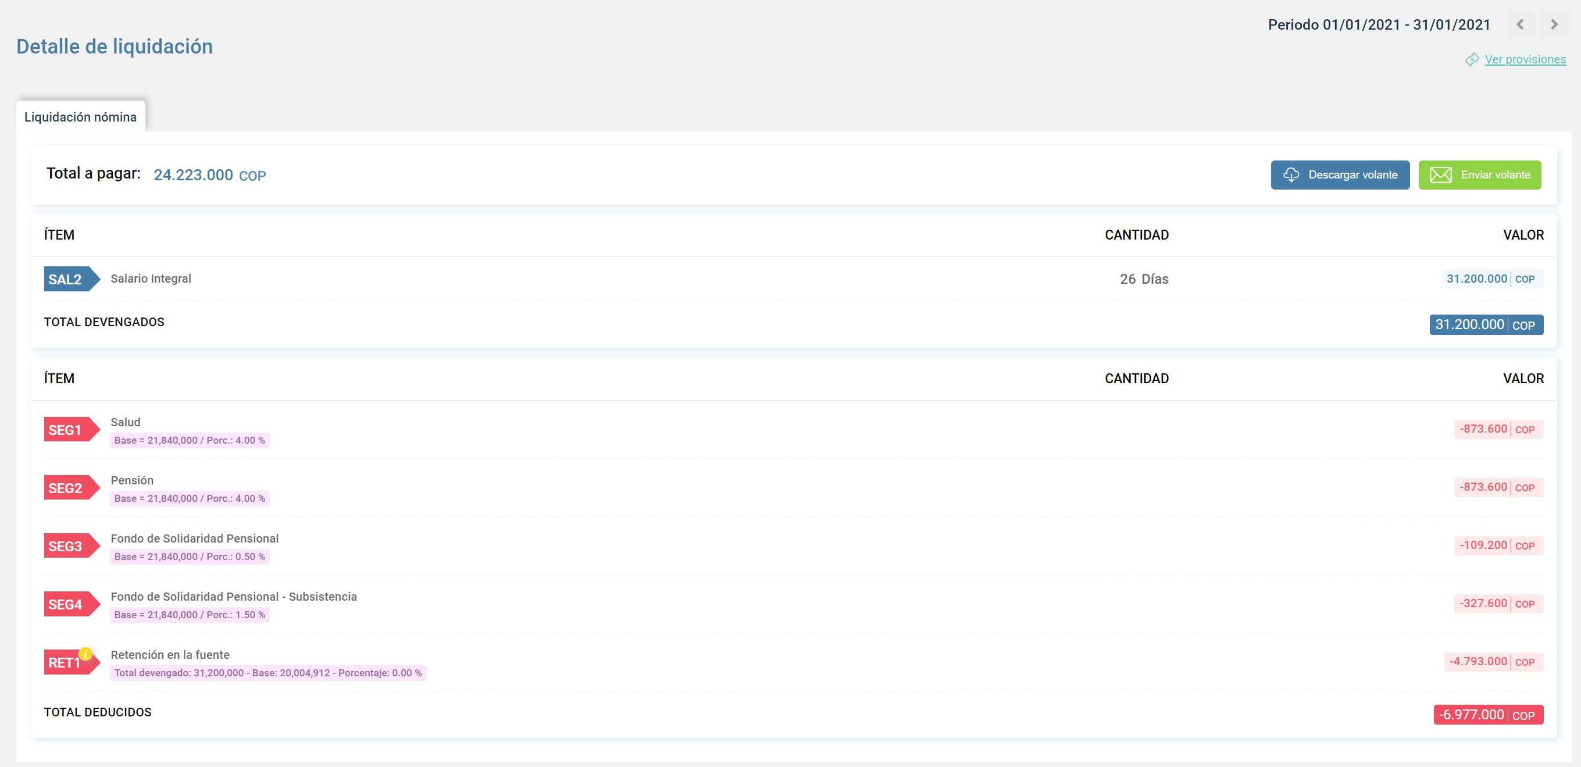Click the Retención en la fuente label
Screen dimensions: 1581x767
[170, 655]
